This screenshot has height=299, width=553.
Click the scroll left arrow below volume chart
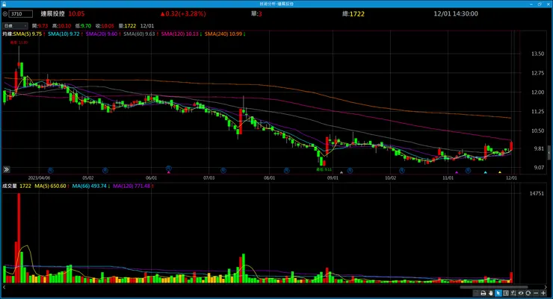coord(4,287)
